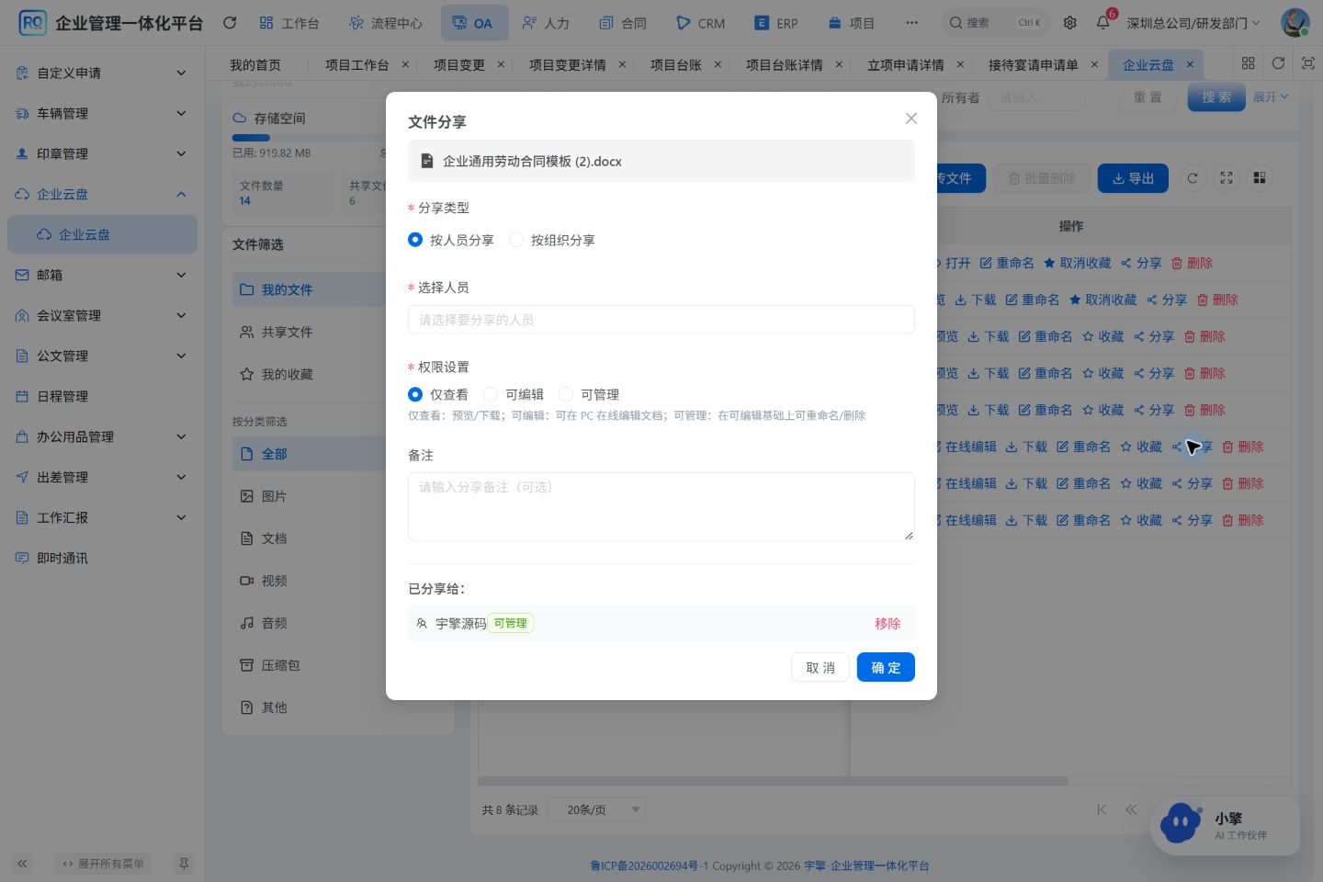Image resolution: width=1323 pixels, height=882 pixels.
Task: Click 重命名 in the first table row
Action: point(1006,263)
